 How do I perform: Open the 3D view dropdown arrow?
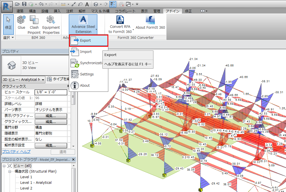(101, 4)
